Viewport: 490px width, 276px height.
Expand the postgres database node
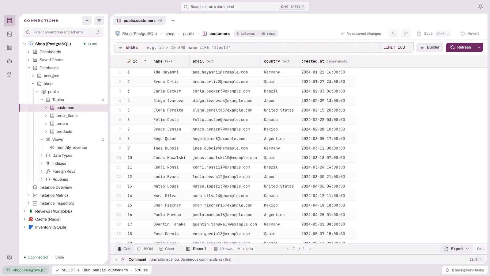pyautogui.click(x=33, y=76)
